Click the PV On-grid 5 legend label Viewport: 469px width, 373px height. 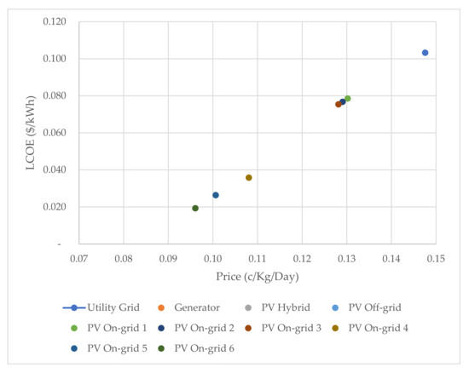pos(118,348)
